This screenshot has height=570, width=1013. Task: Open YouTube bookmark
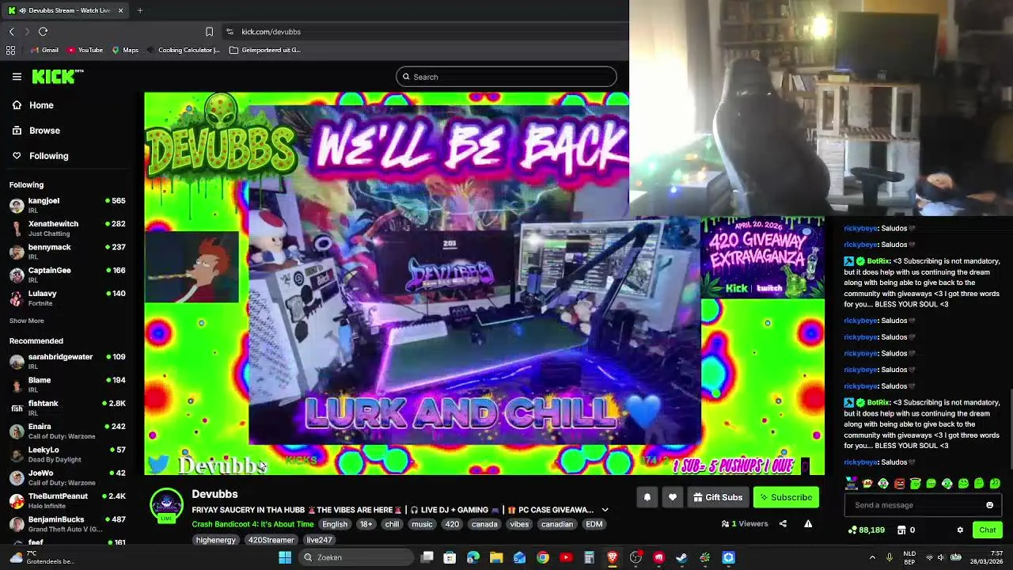click(x=85, y=50)
